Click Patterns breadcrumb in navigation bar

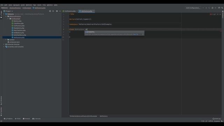(x=5, y=8)
